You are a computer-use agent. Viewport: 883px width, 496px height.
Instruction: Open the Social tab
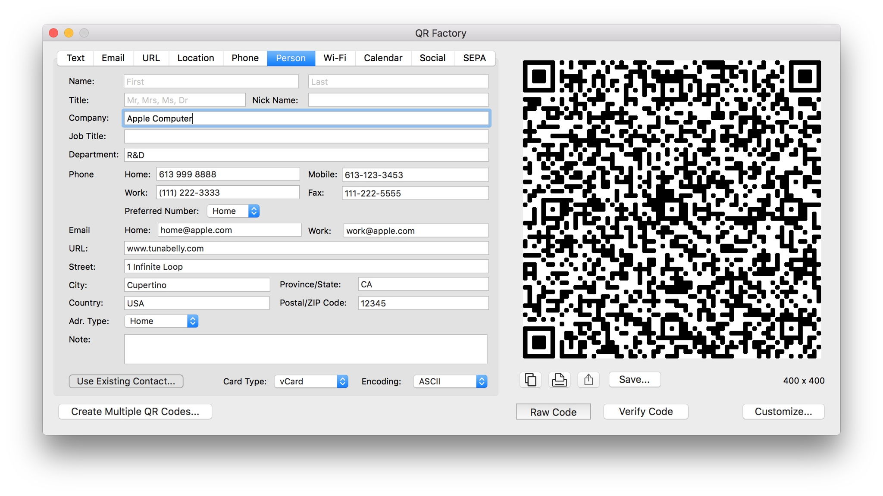[432, 58]
